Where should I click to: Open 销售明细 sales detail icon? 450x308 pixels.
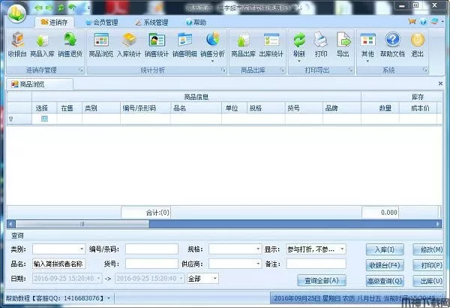point(184,43)
